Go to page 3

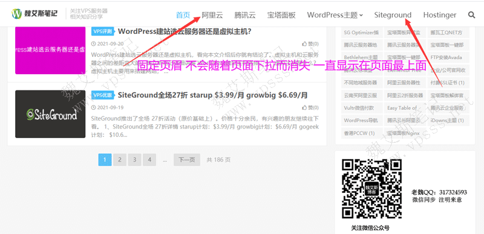pos(134,160)
